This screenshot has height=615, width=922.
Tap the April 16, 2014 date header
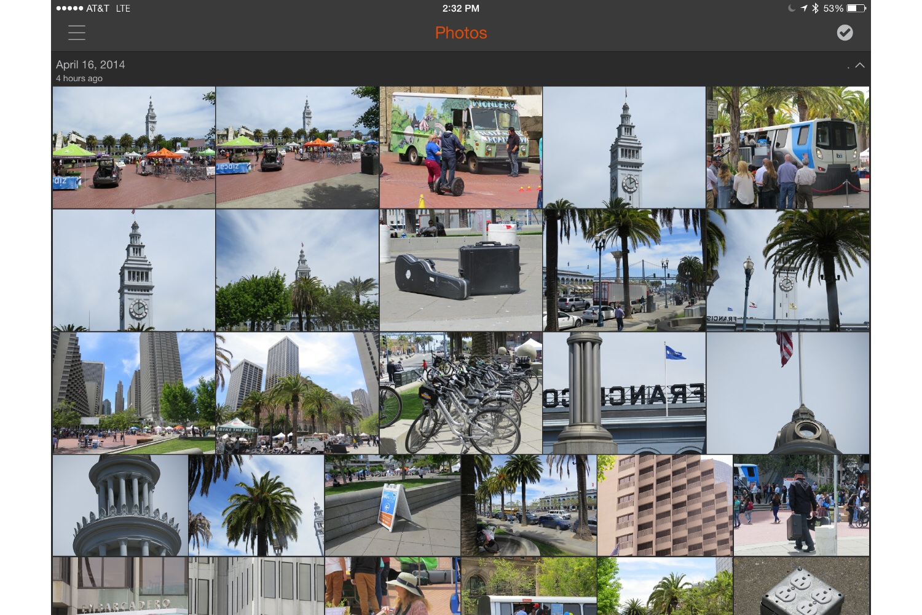pyautogui.click(x=90, y=65)
